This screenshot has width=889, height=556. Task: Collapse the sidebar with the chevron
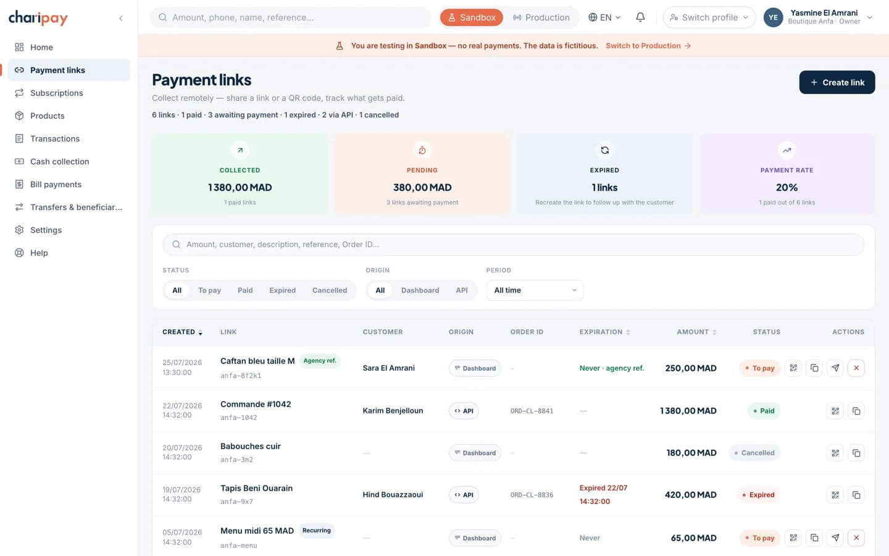click(x=121, y=18)
